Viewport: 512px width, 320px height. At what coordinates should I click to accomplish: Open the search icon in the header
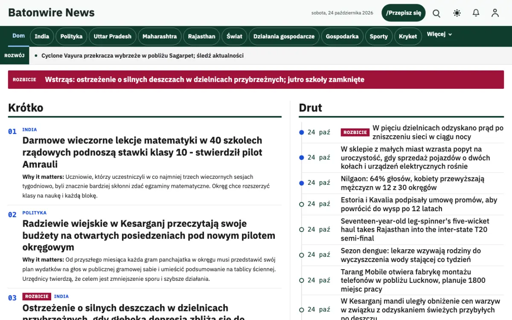pyautogui.click(x=436, y=13)
